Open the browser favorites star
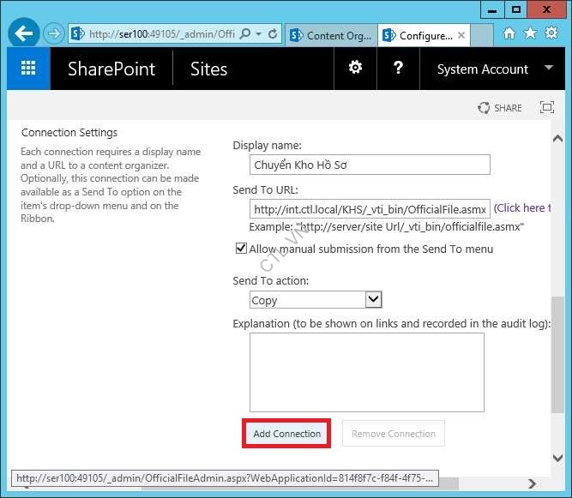Viewport: 572px width, 498px height. tap(530, 34)
